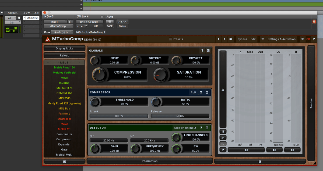Toggle the SAFE automation button
323x171 pixels.
click(x=110, y=26)
